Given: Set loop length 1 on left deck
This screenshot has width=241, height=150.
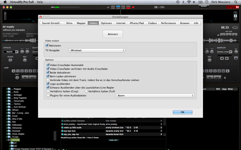Looking at the screenshot, I should (x=18, y=71).
